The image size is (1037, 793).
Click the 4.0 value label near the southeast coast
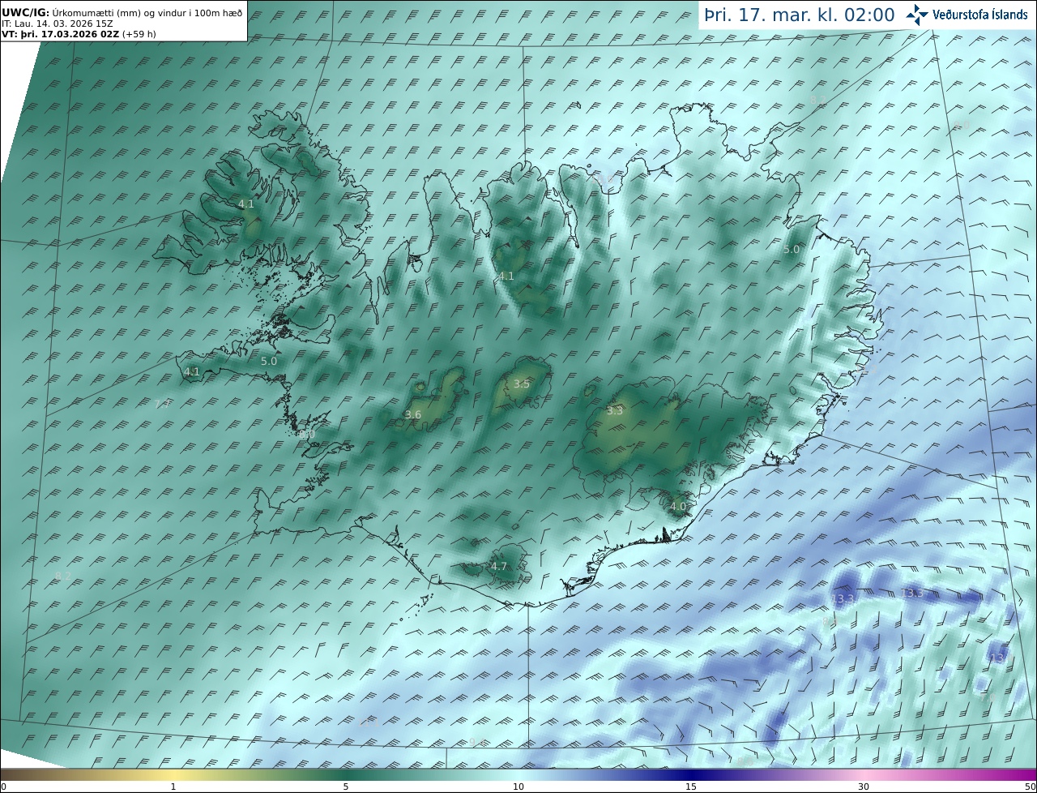pyautogui.click(x=678, y=507)
